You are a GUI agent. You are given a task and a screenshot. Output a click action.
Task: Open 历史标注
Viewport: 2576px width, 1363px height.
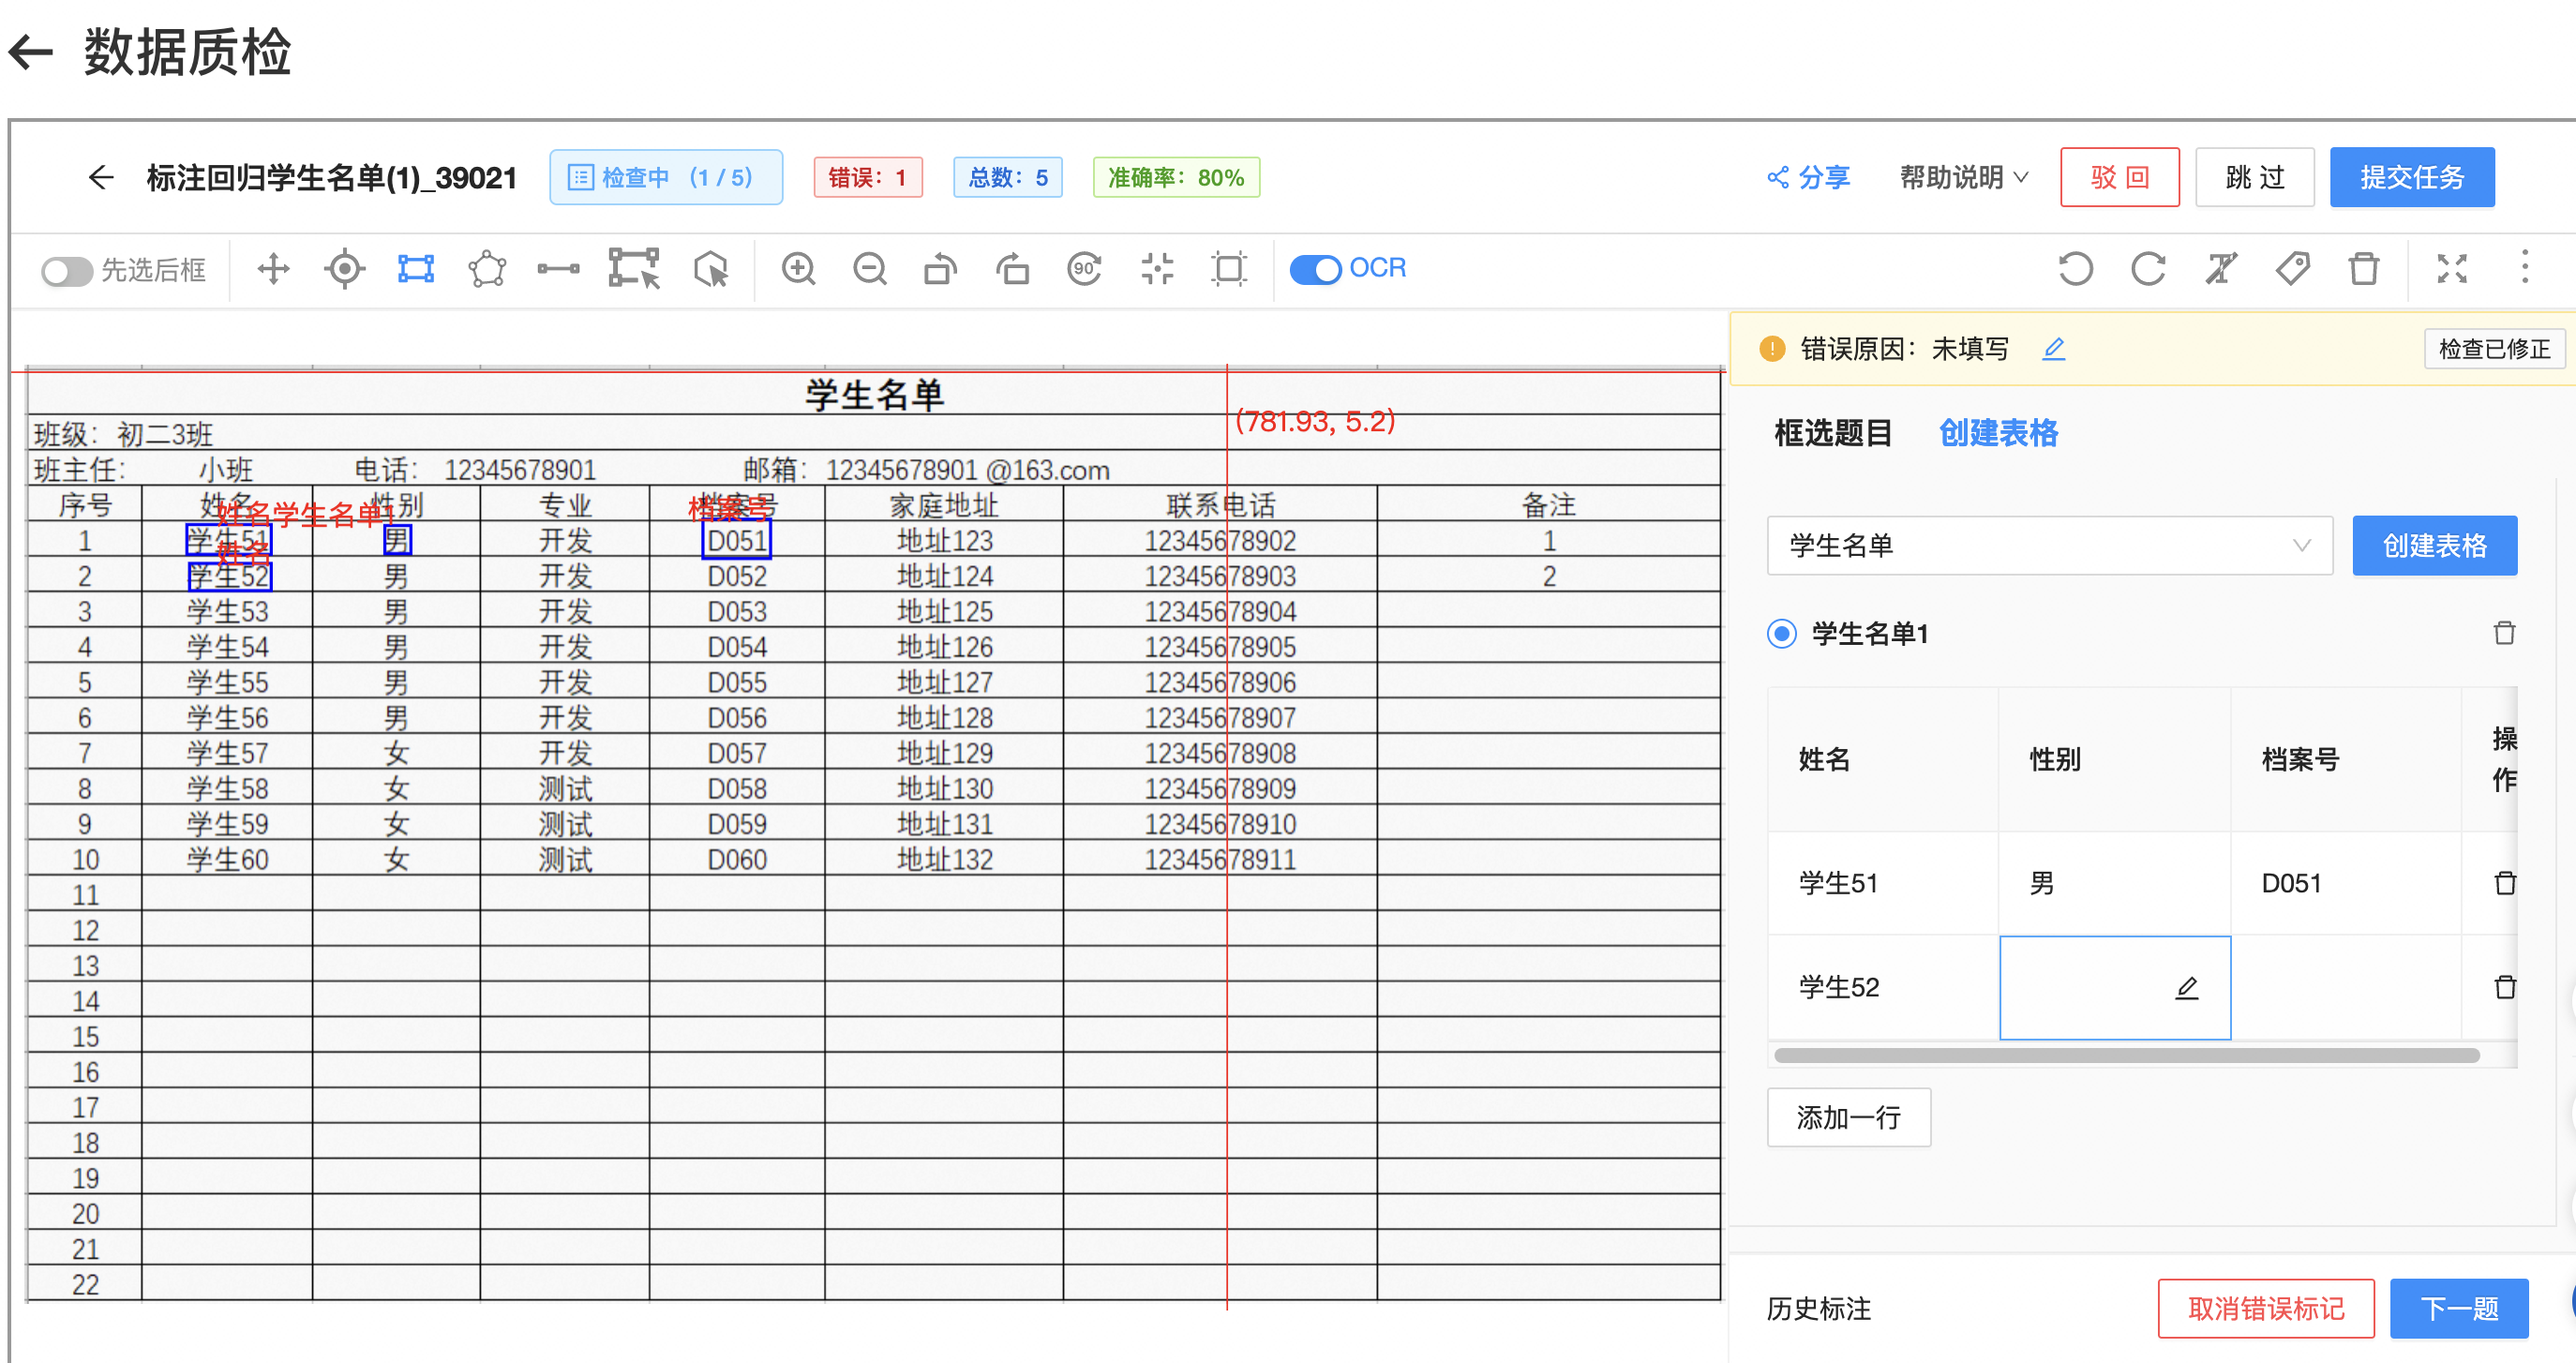[1818, 1309]
